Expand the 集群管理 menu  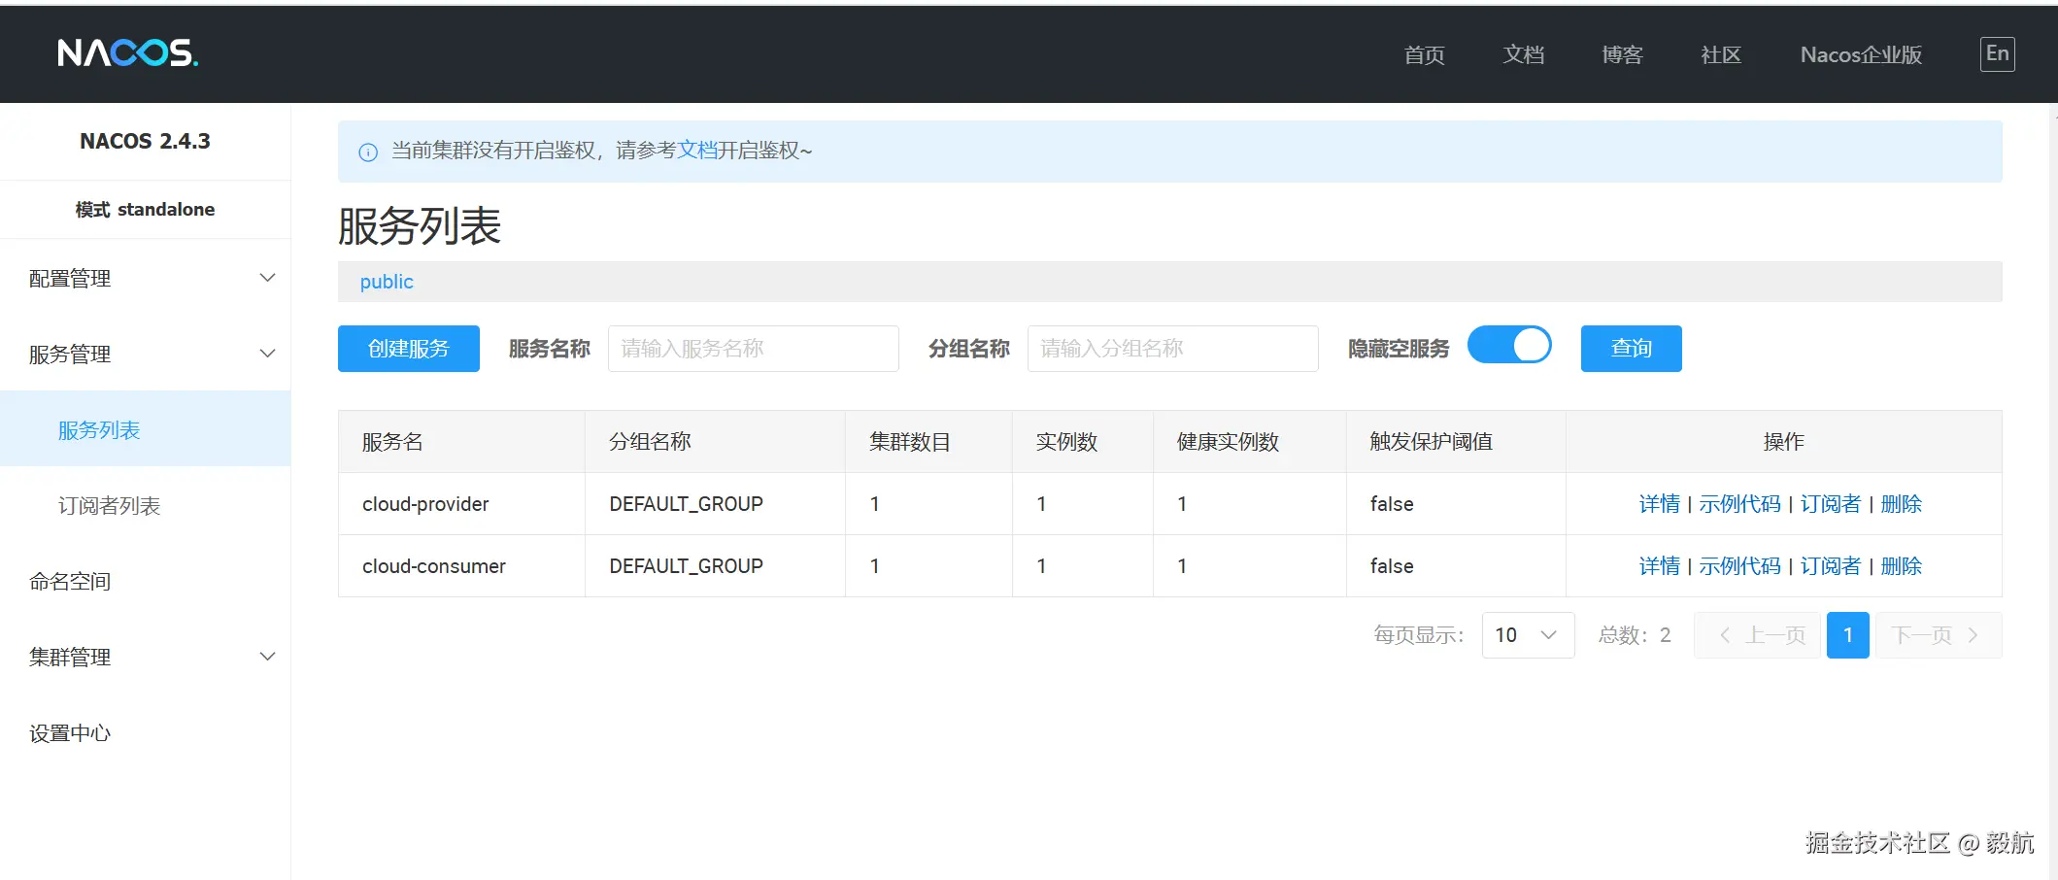(x=146, y=658)
